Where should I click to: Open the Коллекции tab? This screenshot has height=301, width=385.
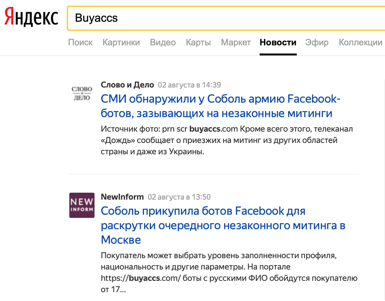[360, 43]
